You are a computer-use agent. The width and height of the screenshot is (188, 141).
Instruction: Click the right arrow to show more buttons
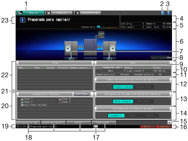tap(169, 122)
